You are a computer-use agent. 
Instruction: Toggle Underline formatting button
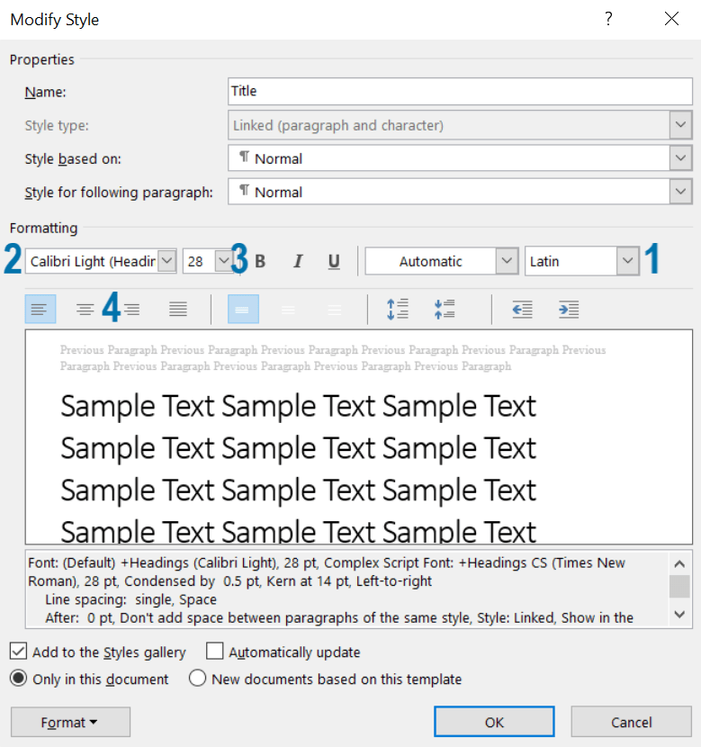(334, 262)
